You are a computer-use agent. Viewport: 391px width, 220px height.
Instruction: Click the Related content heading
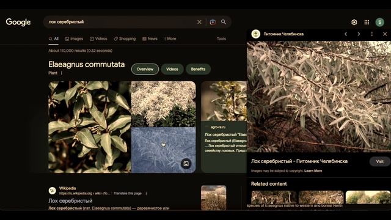[x=269, y=184]
